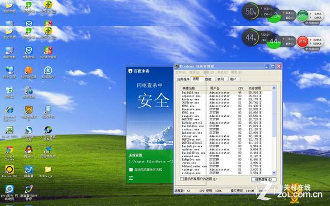Open the 新毒霸 software manager desktop icon
The image size is (330, 206).
point(28,189)
